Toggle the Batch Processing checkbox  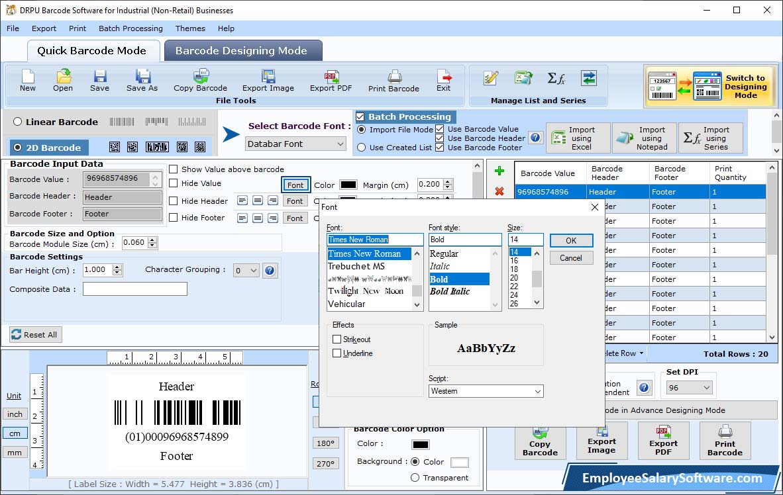[360, 116]
